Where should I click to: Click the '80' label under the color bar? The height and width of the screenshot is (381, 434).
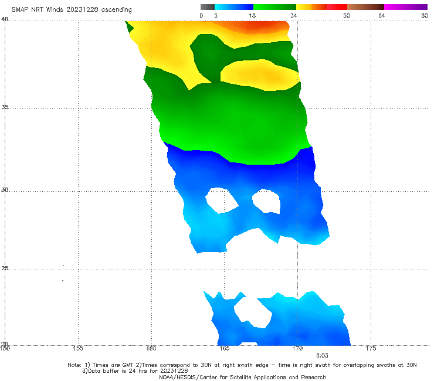(425, 15)
